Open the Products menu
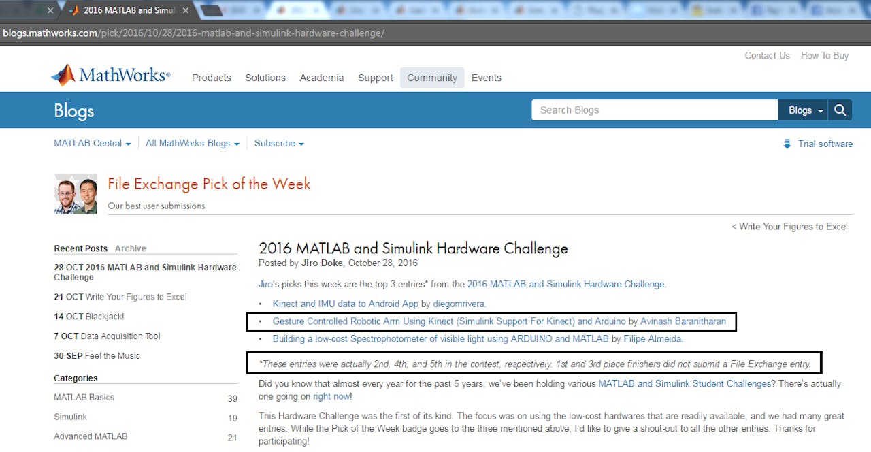This screenshot has width=871, height=452. pyautogui.click(x=212, y=78)
